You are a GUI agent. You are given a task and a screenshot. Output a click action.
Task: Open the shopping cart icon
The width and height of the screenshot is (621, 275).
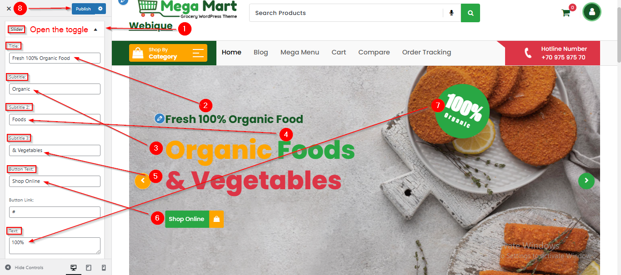tap(566, 13)
